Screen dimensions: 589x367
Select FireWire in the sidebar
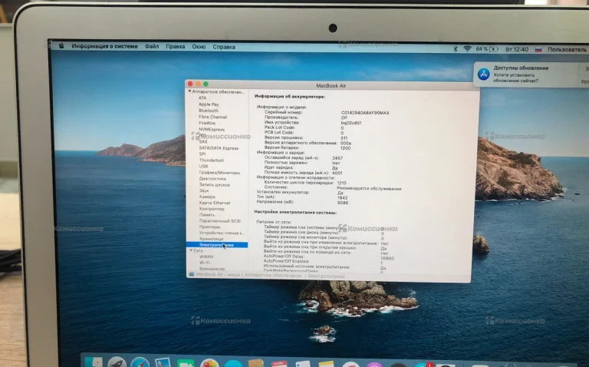(207, 123)
